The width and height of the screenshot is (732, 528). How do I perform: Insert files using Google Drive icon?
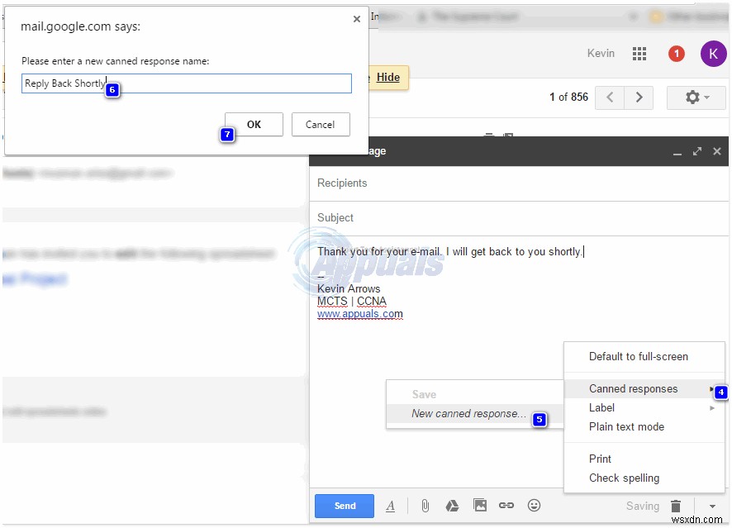pyautogui.click(x=451, y=505)
